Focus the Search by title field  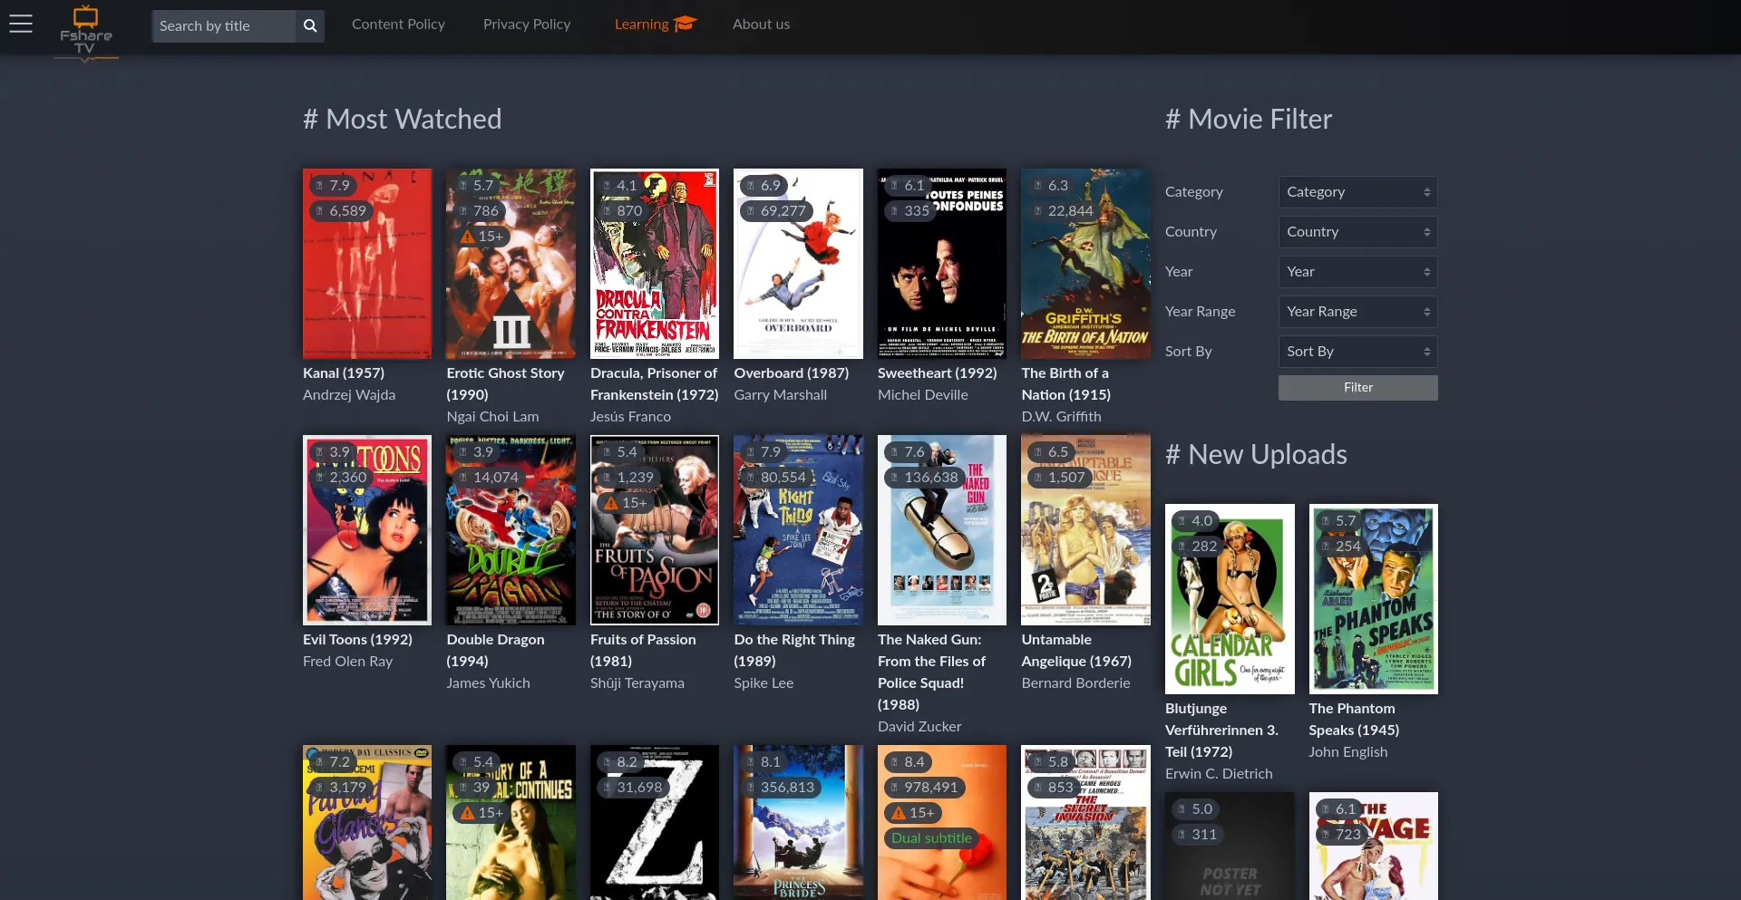pos(223,26)
